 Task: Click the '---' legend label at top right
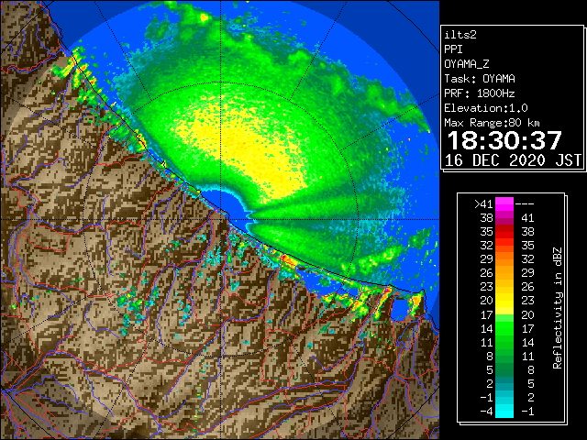(x=525, y=203)
